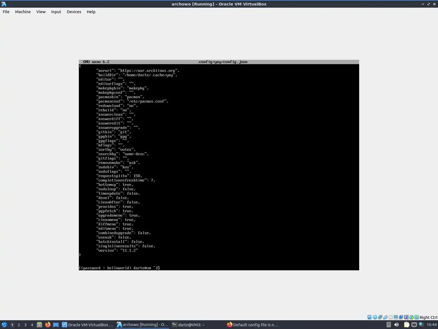Open the Lubuntu start menu

pos(4,325)
